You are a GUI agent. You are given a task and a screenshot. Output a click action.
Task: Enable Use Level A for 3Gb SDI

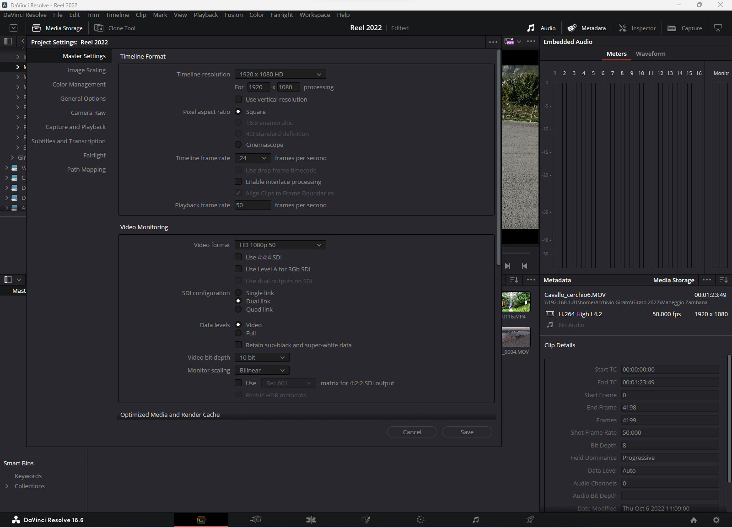[238, 269]
